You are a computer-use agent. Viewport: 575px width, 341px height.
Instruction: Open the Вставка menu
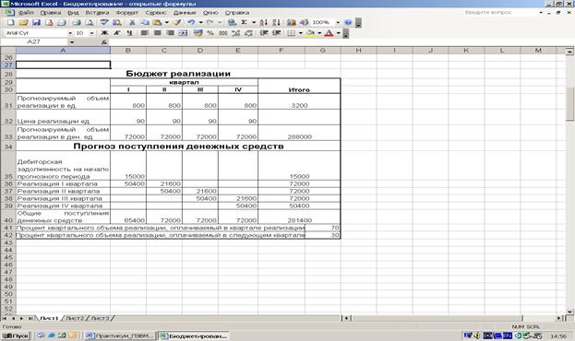click(97, 13)
